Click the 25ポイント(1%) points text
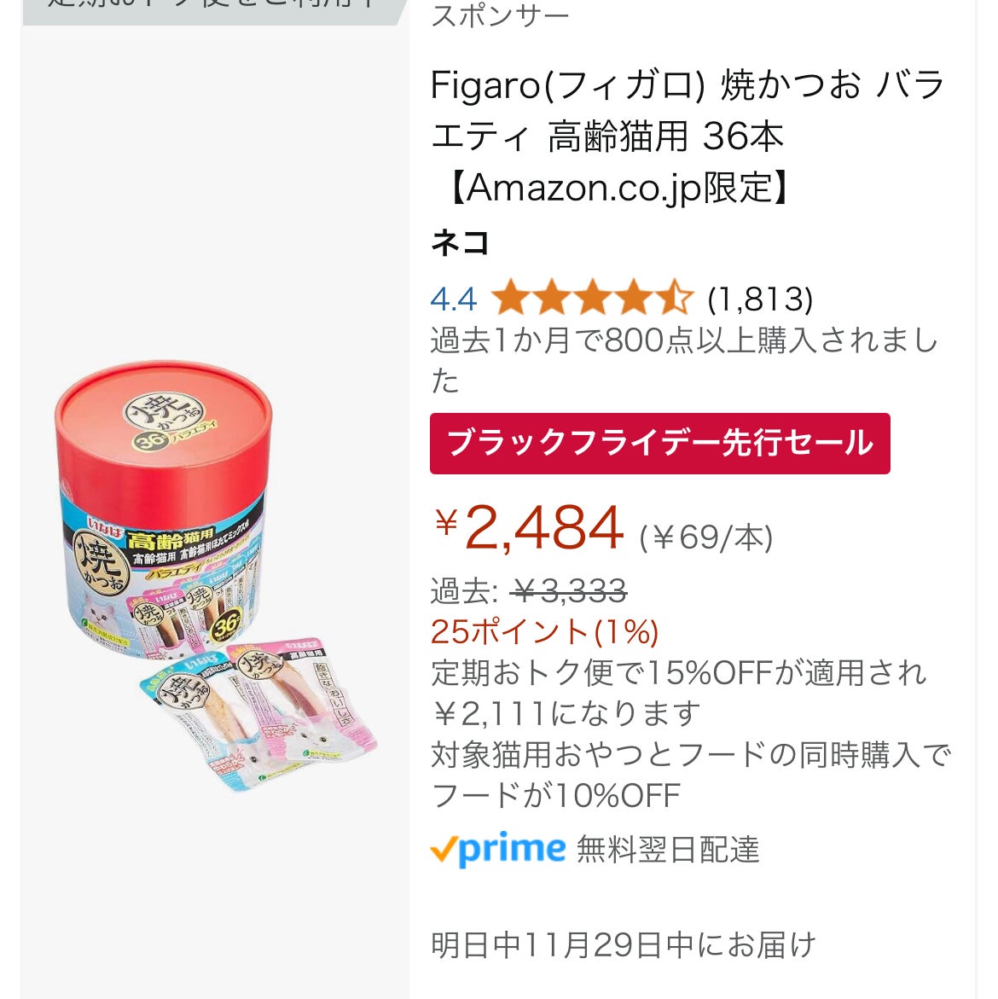Image resolution: width=998 pixels, height=999 pixels. click(x=544, y=631)
